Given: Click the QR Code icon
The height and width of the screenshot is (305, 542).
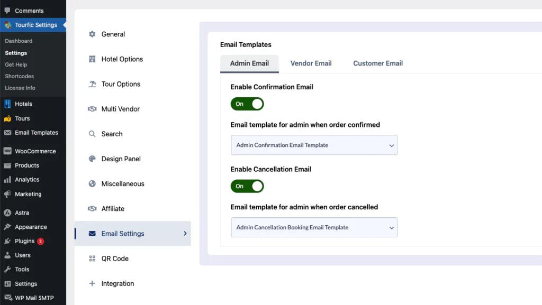Looking at the screenshot, I should point(92,258).
